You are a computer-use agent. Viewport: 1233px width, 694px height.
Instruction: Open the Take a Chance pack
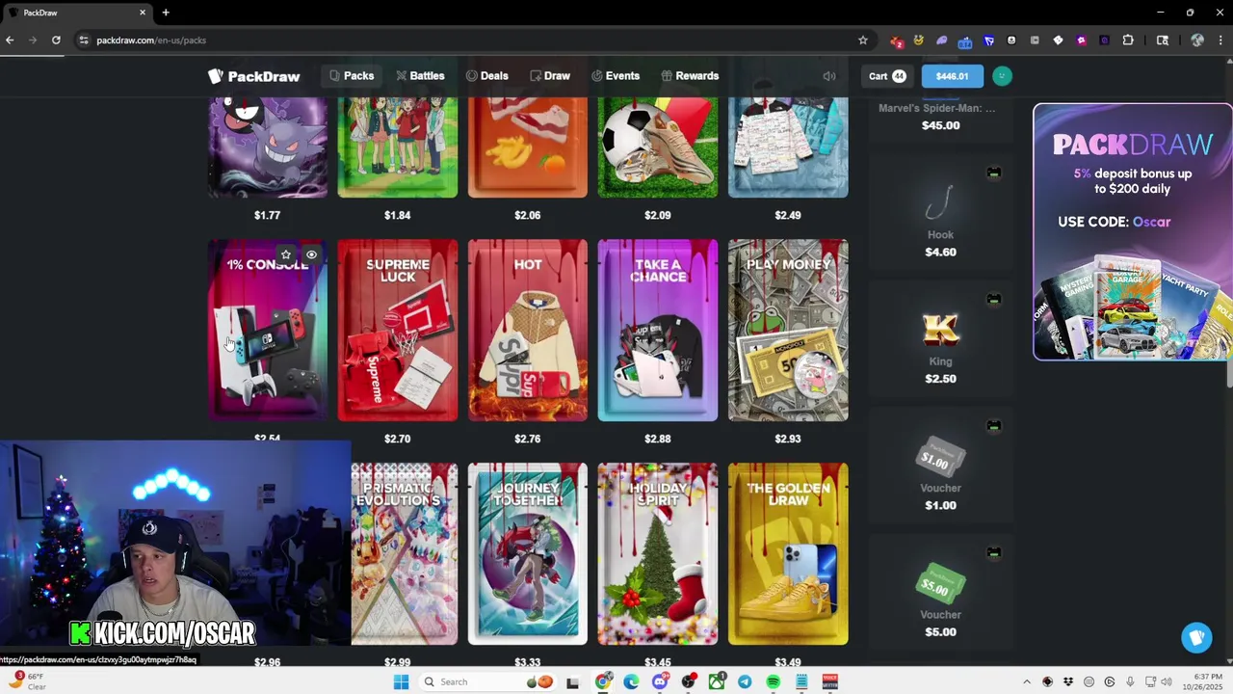point(657,331)
